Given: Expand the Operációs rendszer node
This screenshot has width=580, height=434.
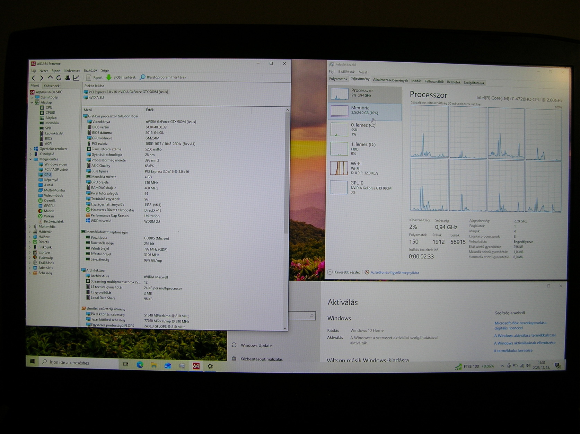Looking at the screenshot, I should coord(31,149).
